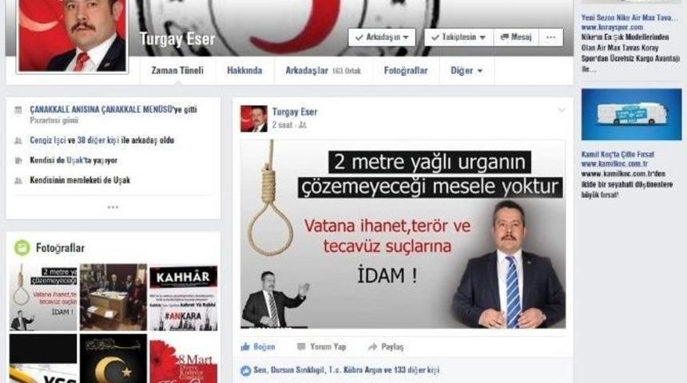Click the home icon beside Kendisi de Uşak'ta
Image resolution: width=687 pixels, height=383 pixels.
pyautogui.click(x=18, y=160)
